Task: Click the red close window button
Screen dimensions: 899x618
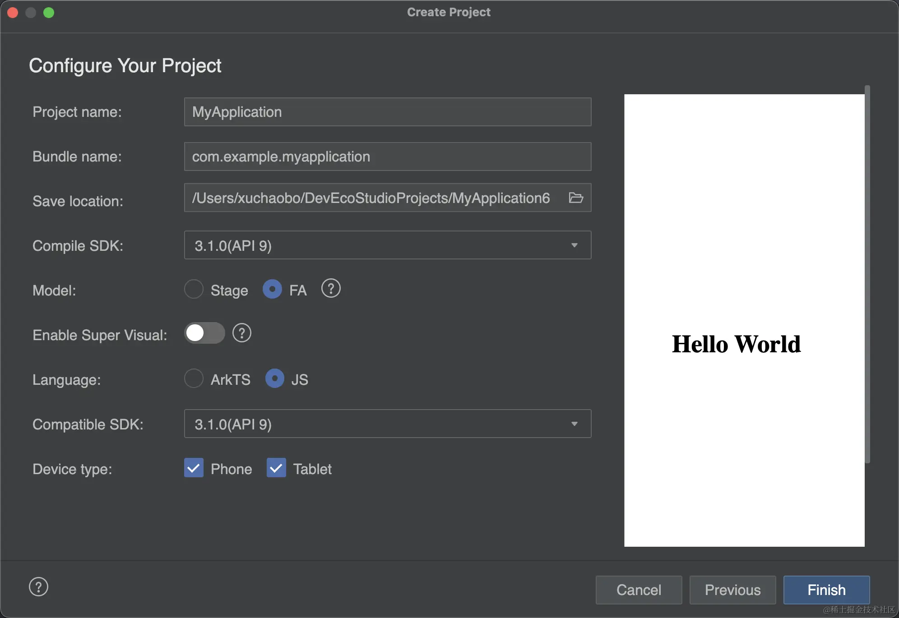Action: pyautogui.click(x=13, y=13)
